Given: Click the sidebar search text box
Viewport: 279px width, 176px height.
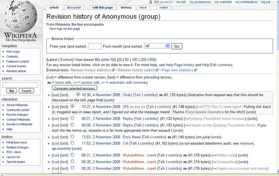Looking at the screenshot, I should point(20,85).
